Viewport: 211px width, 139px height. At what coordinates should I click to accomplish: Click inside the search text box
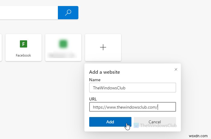[x=29, y=13]
